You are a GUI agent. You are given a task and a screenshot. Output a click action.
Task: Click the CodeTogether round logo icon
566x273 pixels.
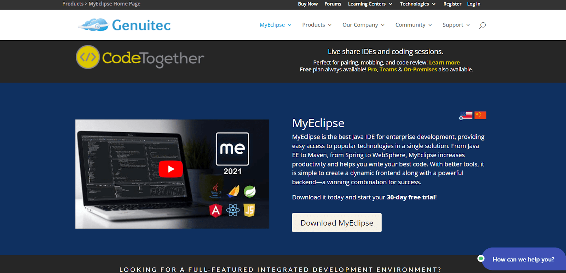pyautogui.click(x=88, y=57)
